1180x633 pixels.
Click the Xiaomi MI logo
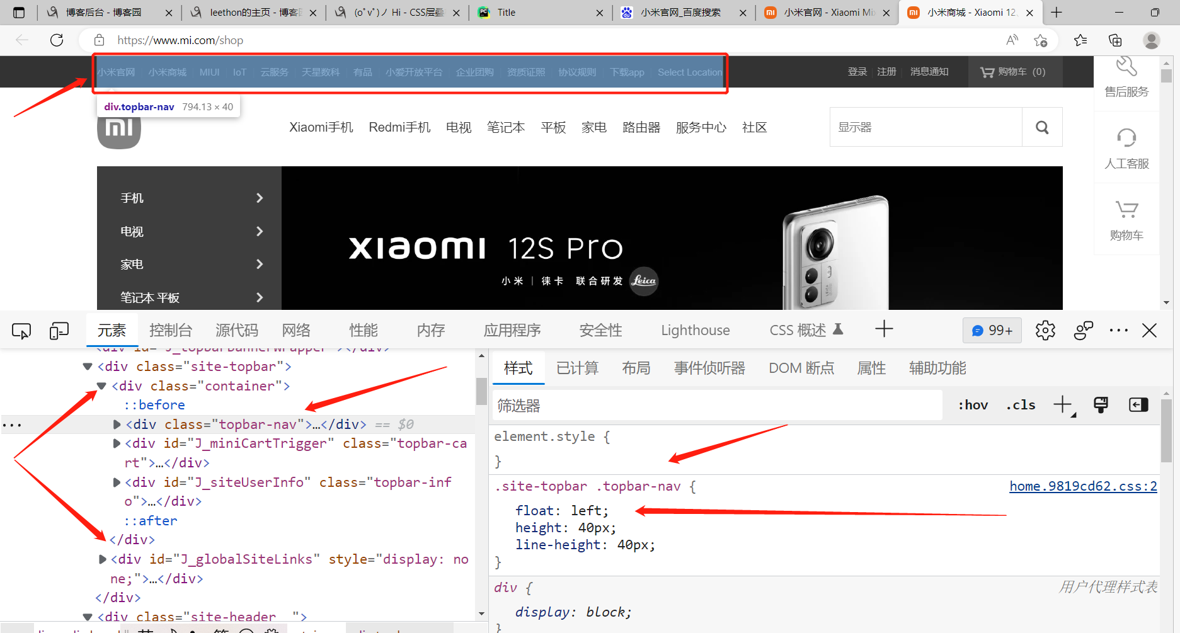click(119, 129)
